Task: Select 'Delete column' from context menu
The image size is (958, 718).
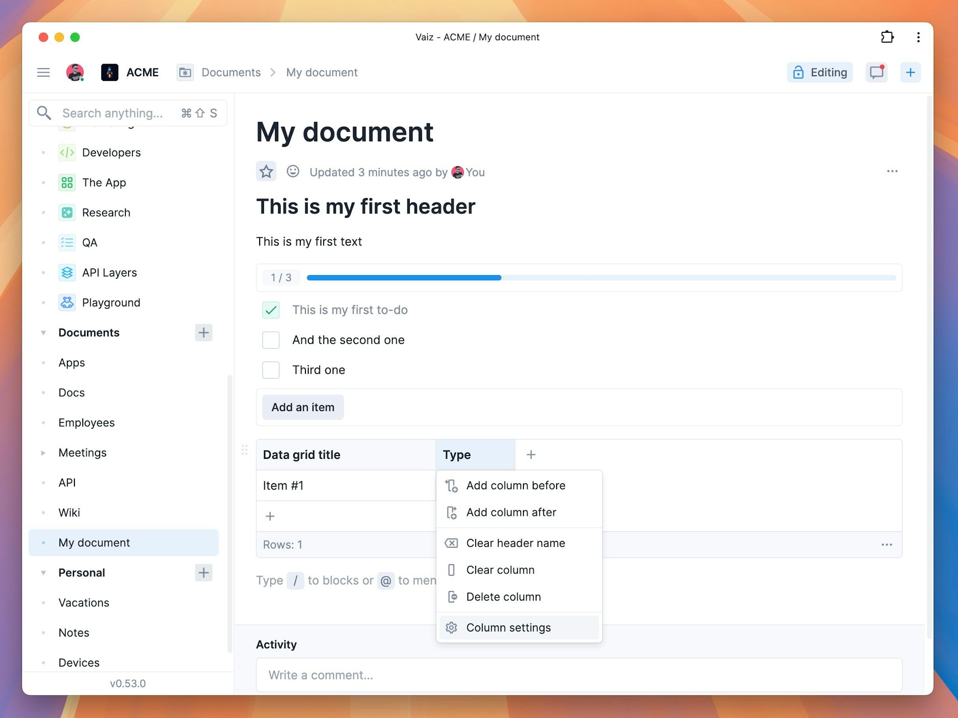Action: [x=503, y=596]
